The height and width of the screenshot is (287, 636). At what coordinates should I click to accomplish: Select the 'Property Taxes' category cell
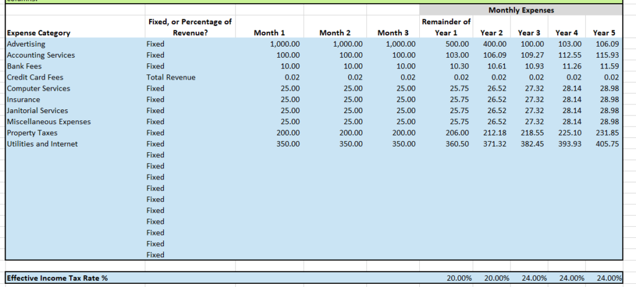click(32, 133)
